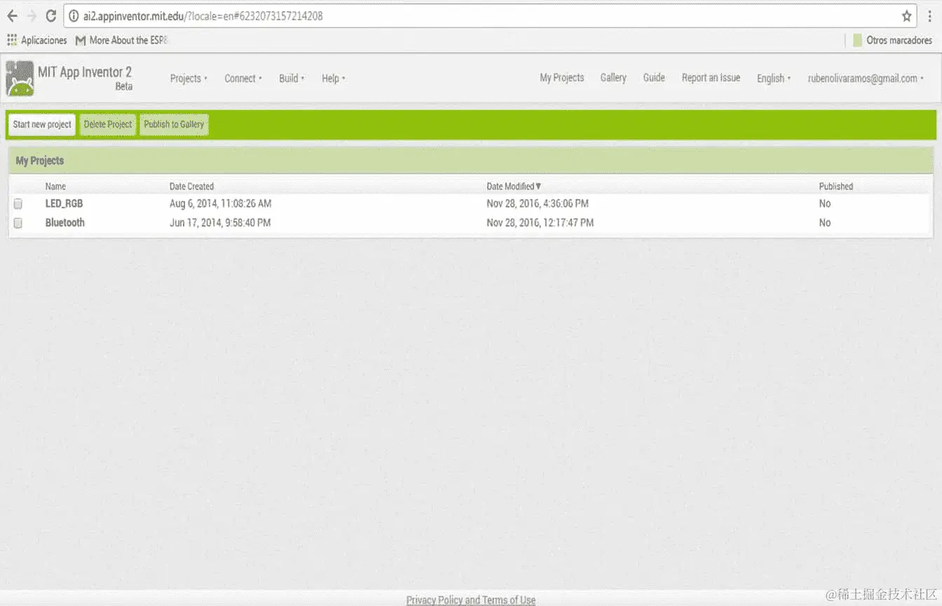Open the More About the ESP8 Gmail bookmark
The width and height of the screenshot is (942, 606).
(x=121, y=40)
